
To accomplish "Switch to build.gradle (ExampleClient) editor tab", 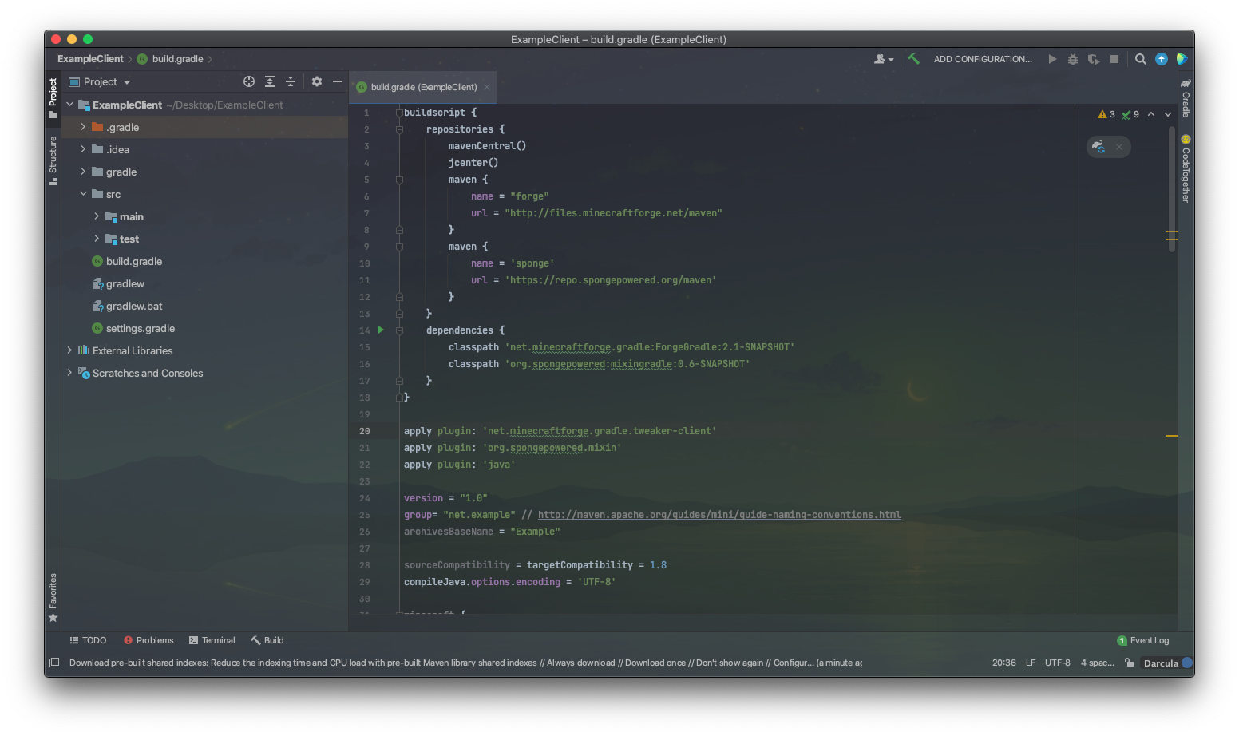I will [x=423, y=87].
